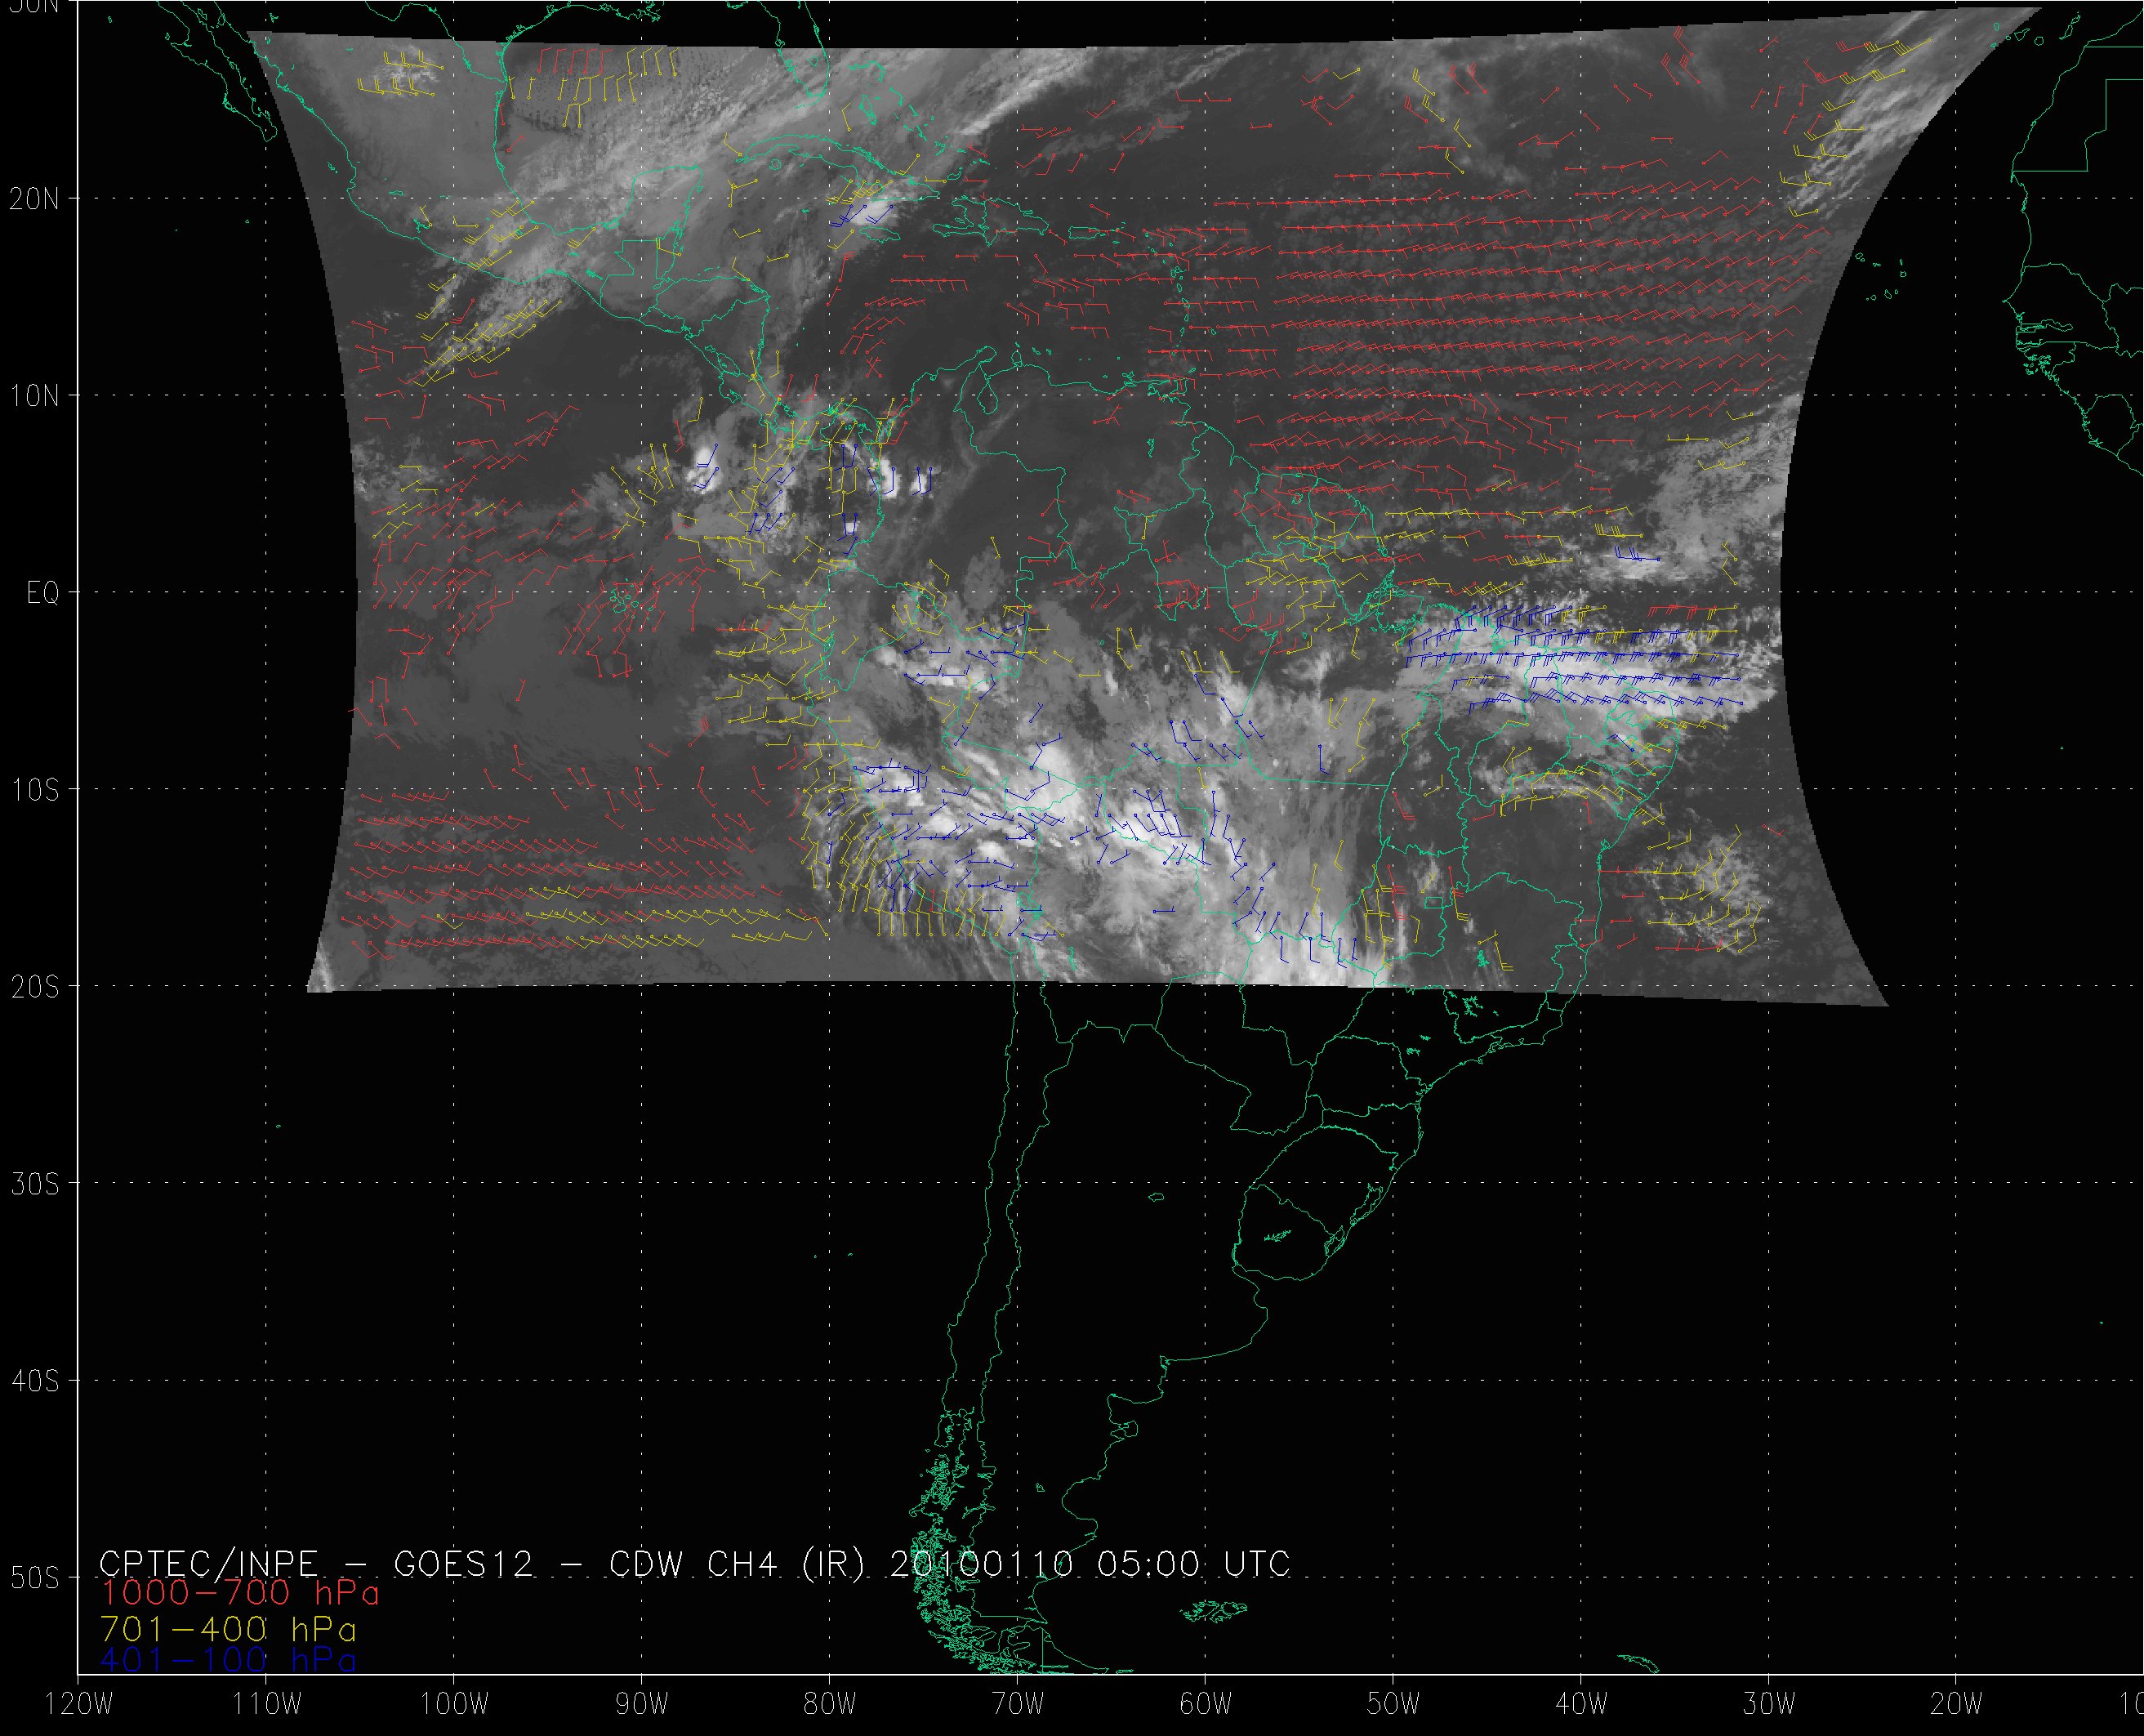
Task: Click the 10N latitude axis label
Action: pos(34,396)
